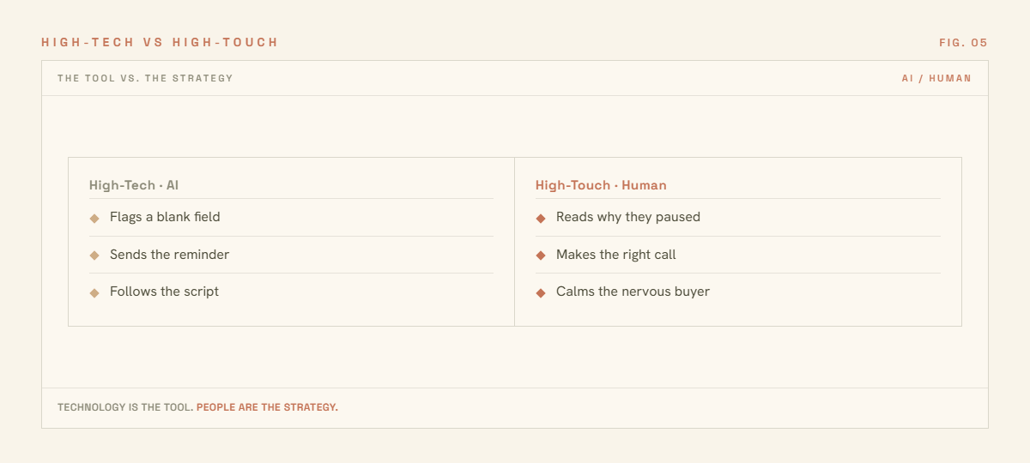Image resolution: width=1030 pixels, height=463 pixels.
Task: Click the FIG. 05 label
Action: pos(964,42)
